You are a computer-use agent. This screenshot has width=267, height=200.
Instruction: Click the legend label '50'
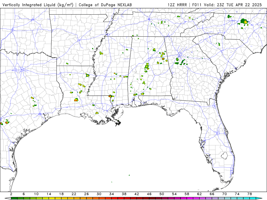pos(162,194)
